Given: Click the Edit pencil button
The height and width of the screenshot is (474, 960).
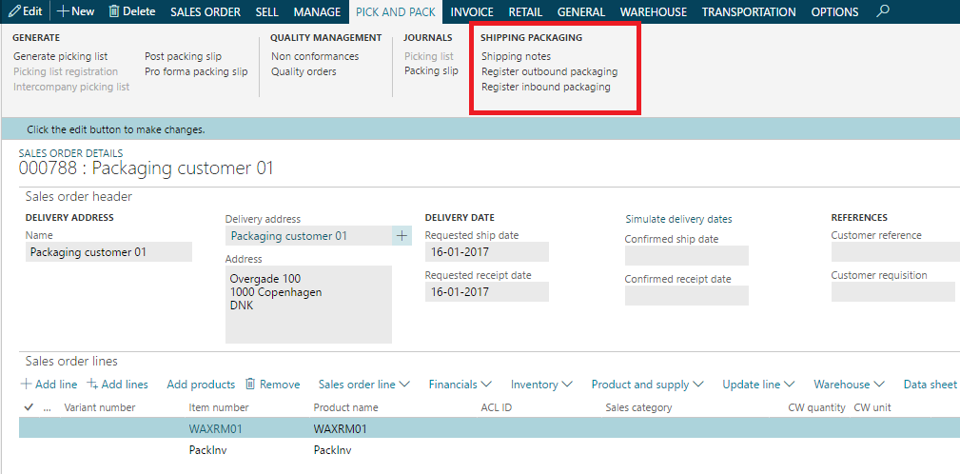Looking at the screenshot, I should pos(25,11).
